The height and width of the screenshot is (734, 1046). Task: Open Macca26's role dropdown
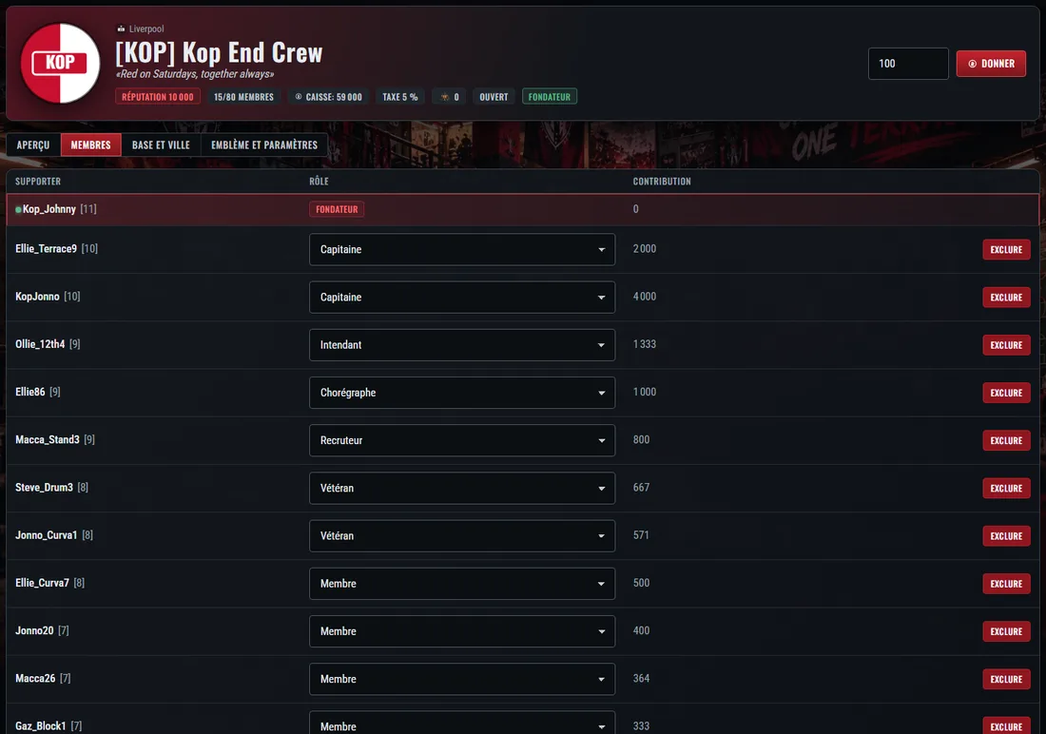click(x=461, y=679)
